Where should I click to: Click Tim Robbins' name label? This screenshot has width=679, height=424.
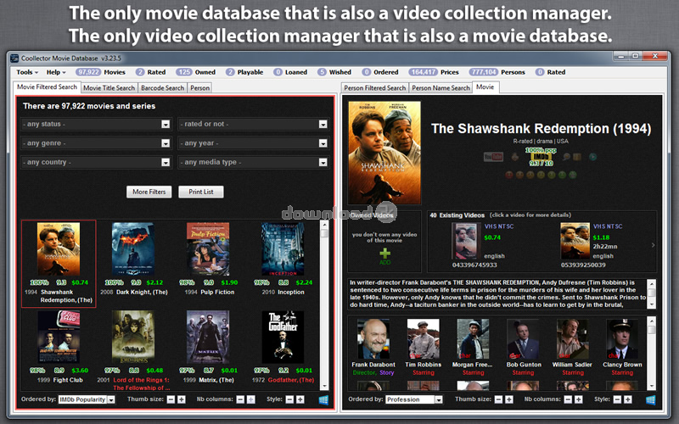(423, 365)
